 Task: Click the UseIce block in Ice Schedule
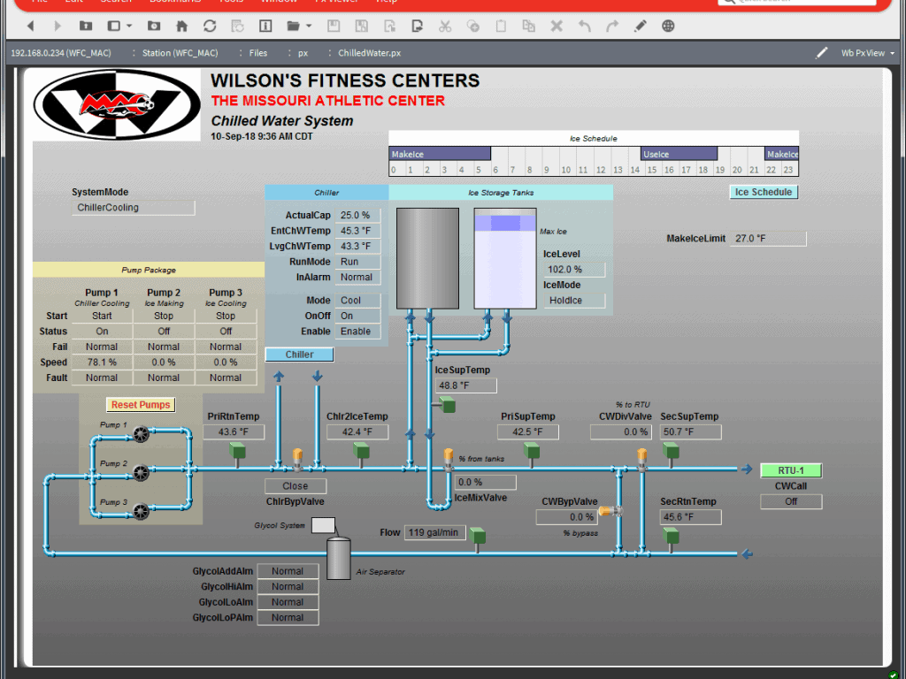coord(679,154)
